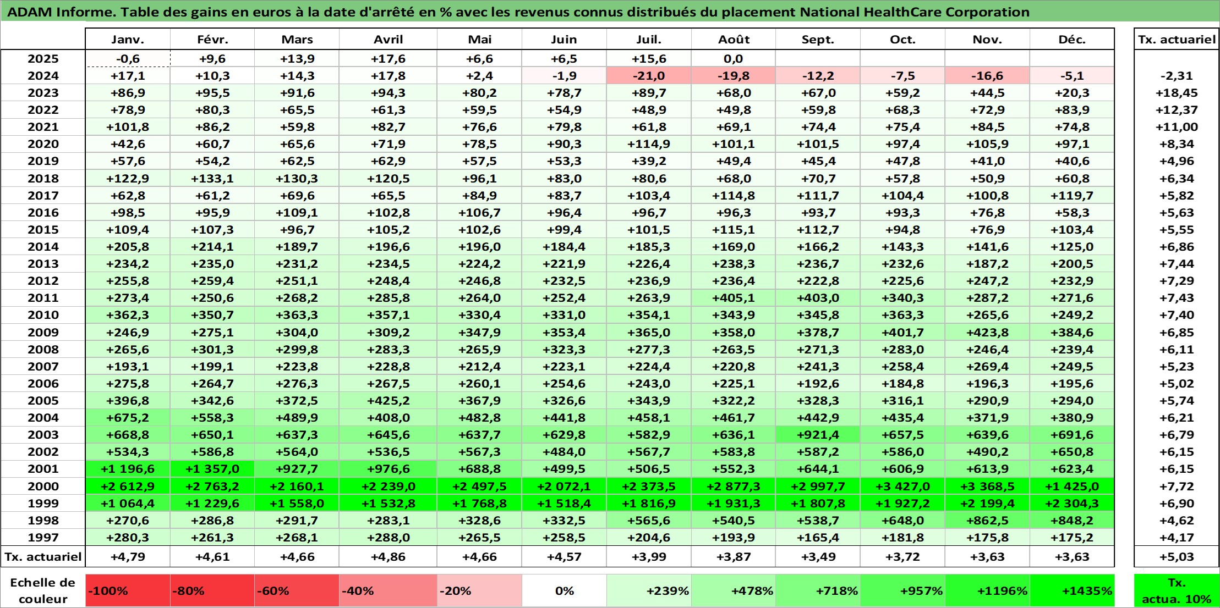Click the cell showing +423,8

[x=987, y=333]
